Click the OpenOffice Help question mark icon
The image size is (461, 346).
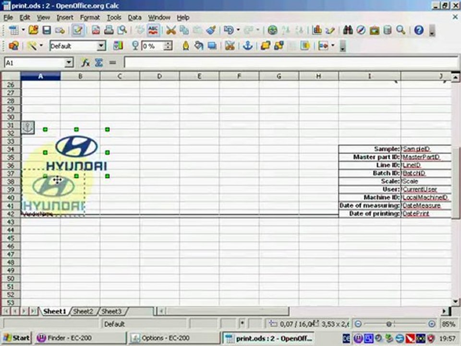point(419,30)
